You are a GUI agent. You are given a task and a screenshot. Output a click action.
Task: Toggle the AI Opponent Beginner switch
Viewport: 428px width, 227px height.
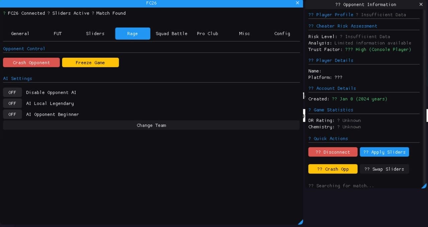click(x=12, y=114)
